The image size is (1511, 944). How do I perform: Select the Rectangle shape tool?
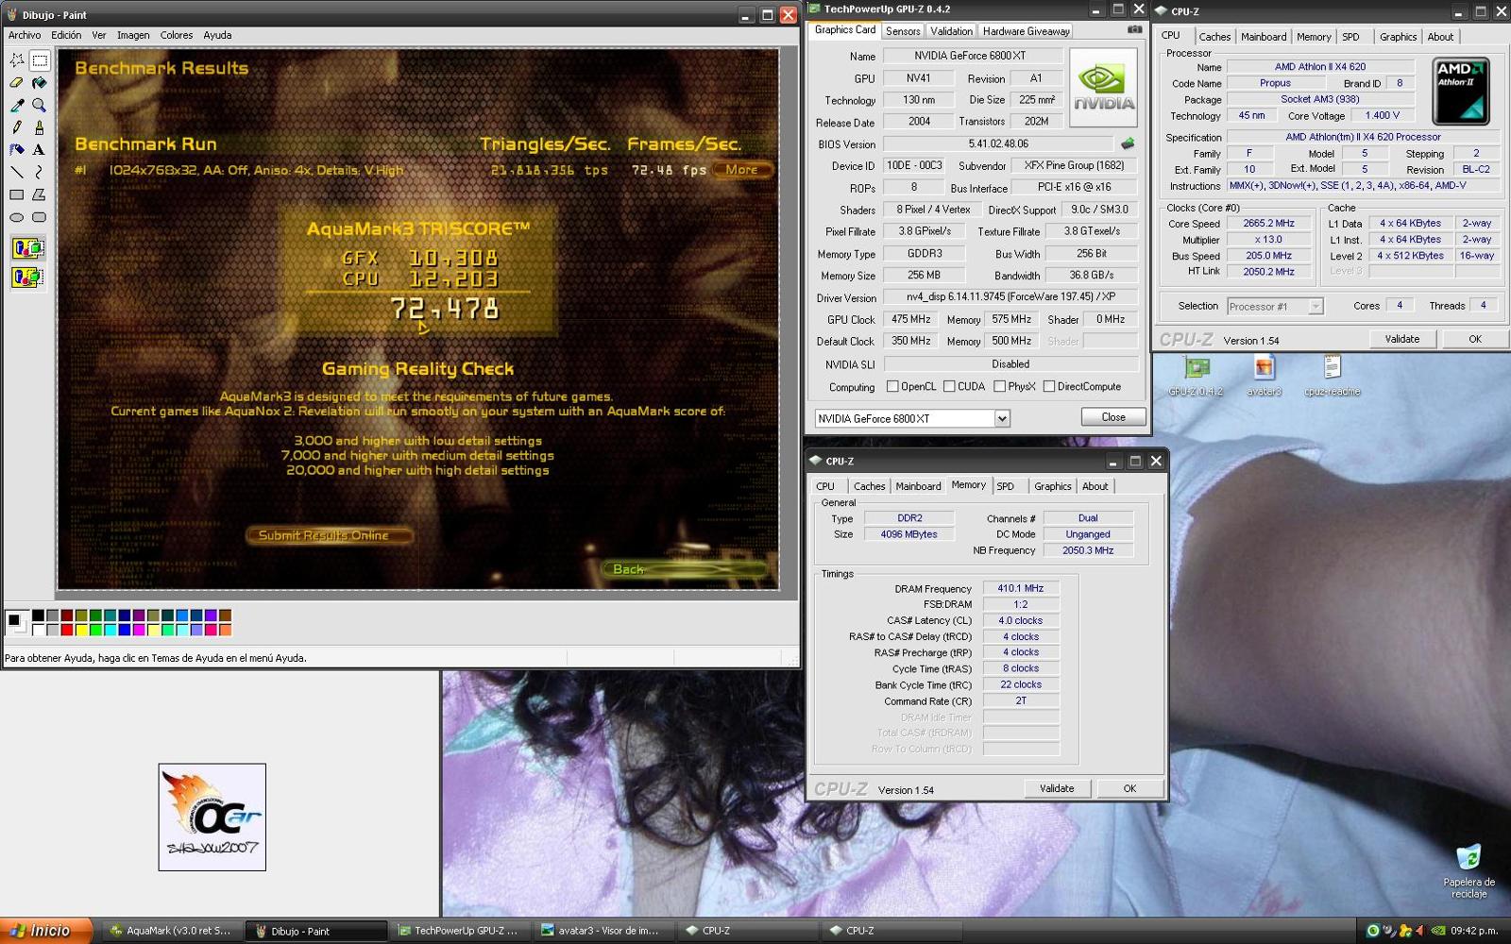click(x=17, y=194)
